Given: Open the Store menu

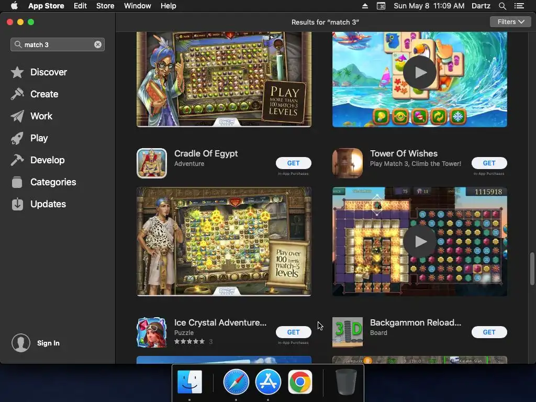Looking at the screenshot, I should click(x=105, y=6).
